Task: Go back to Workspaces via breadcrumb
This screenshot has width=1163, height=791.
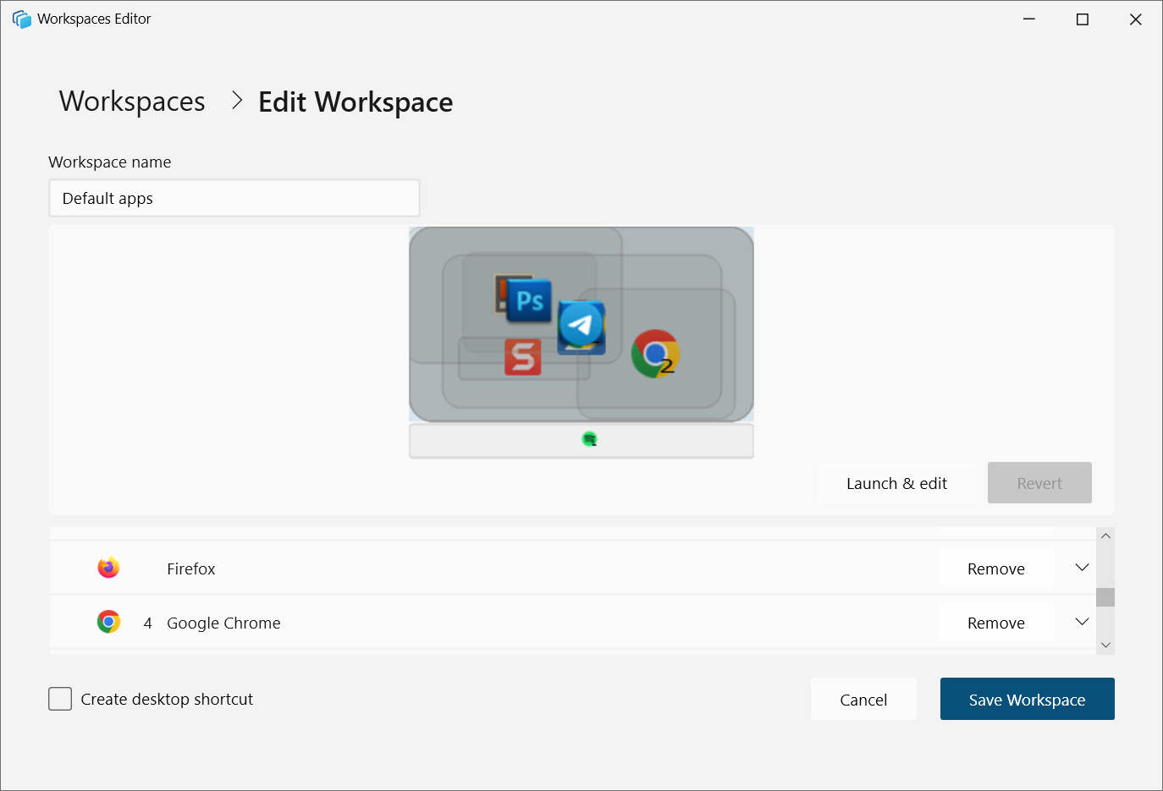Action: pyautogui.click(x=132, y=102)
